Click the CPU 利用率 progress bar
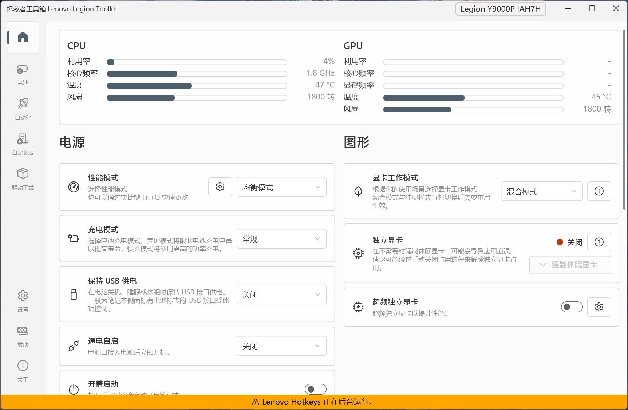The height and width of the screenshot is (410, 628). tap(197, 62)
